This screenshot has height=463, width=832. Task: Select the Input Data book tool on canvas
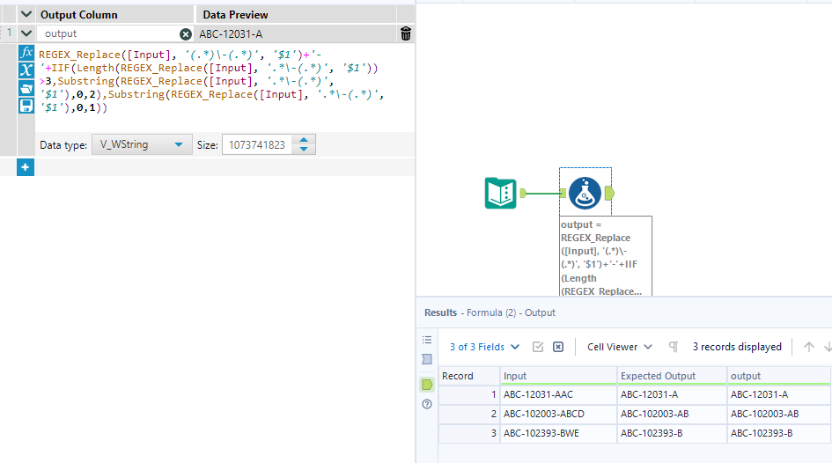pyautogui.click(x=500, y=193)
